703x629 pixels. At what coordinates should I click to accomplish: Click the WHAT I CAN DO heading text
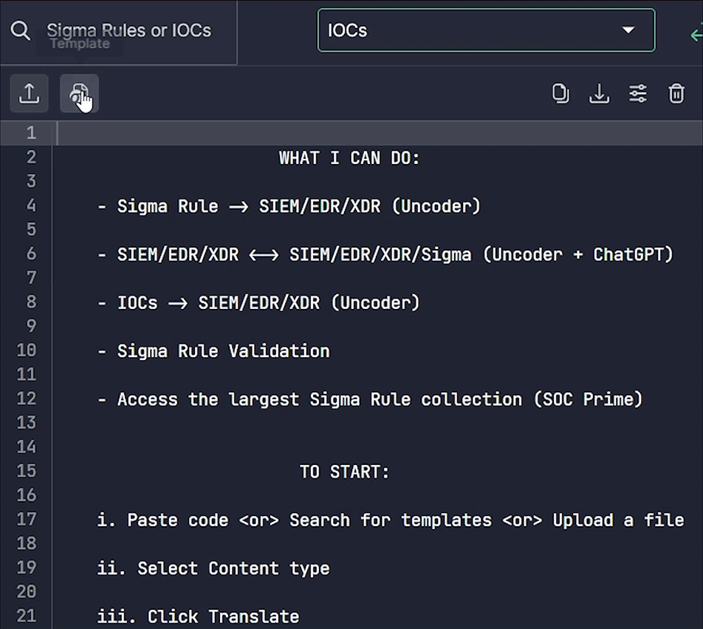[349, 157]
